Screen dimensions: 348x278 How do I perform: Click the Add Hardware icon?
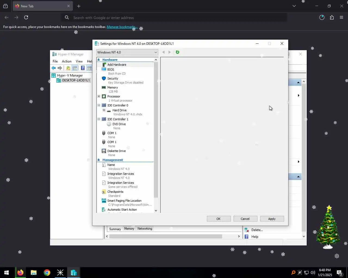tap(104, 65)
